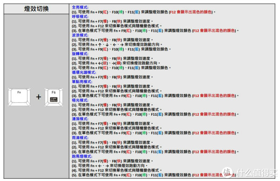
Task: Open the 極光模式 heading
Action: [80, 100]
